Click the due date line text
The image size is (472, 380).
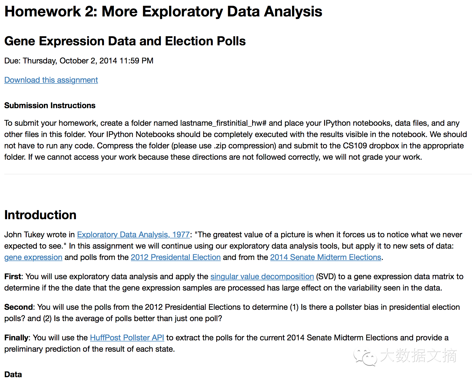(x=79, y=61)
